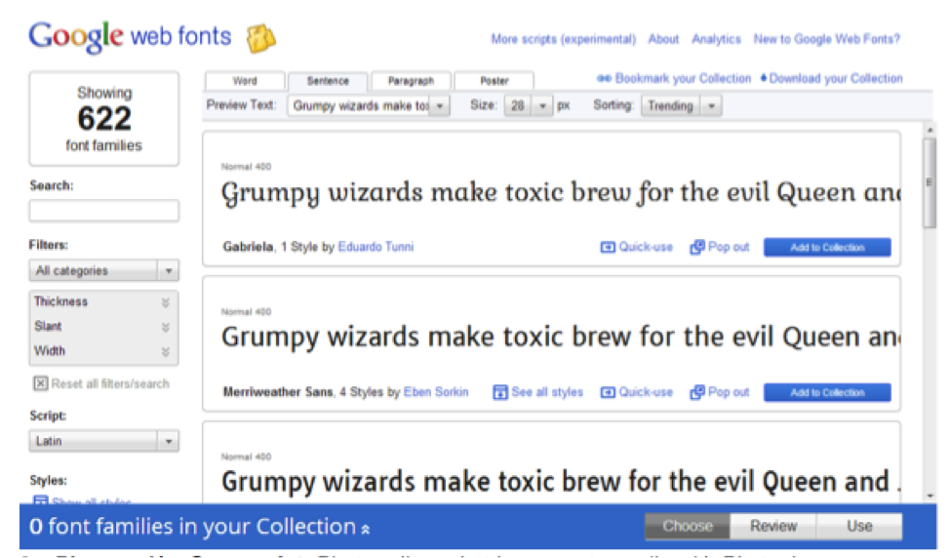Click the collection bar expand caret icon
Image resolution: width=950 pixels, height=558 pixels.
(366, 529)
